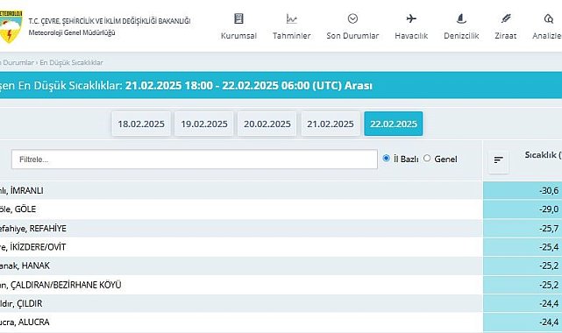This screenshot has height=333, width=562.
Task: Click the Meteoroloji logo shield
Action: (11, 27)
